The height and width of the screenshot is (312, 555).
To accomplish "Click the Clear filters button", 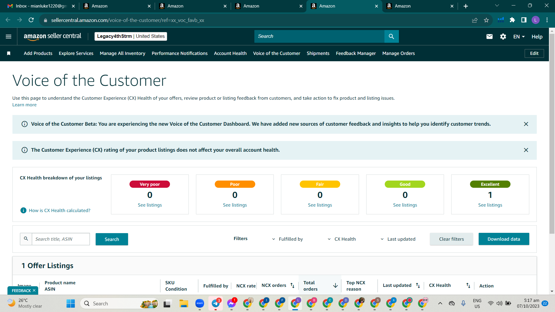I will pyautogui.click(x=451, y=239).
